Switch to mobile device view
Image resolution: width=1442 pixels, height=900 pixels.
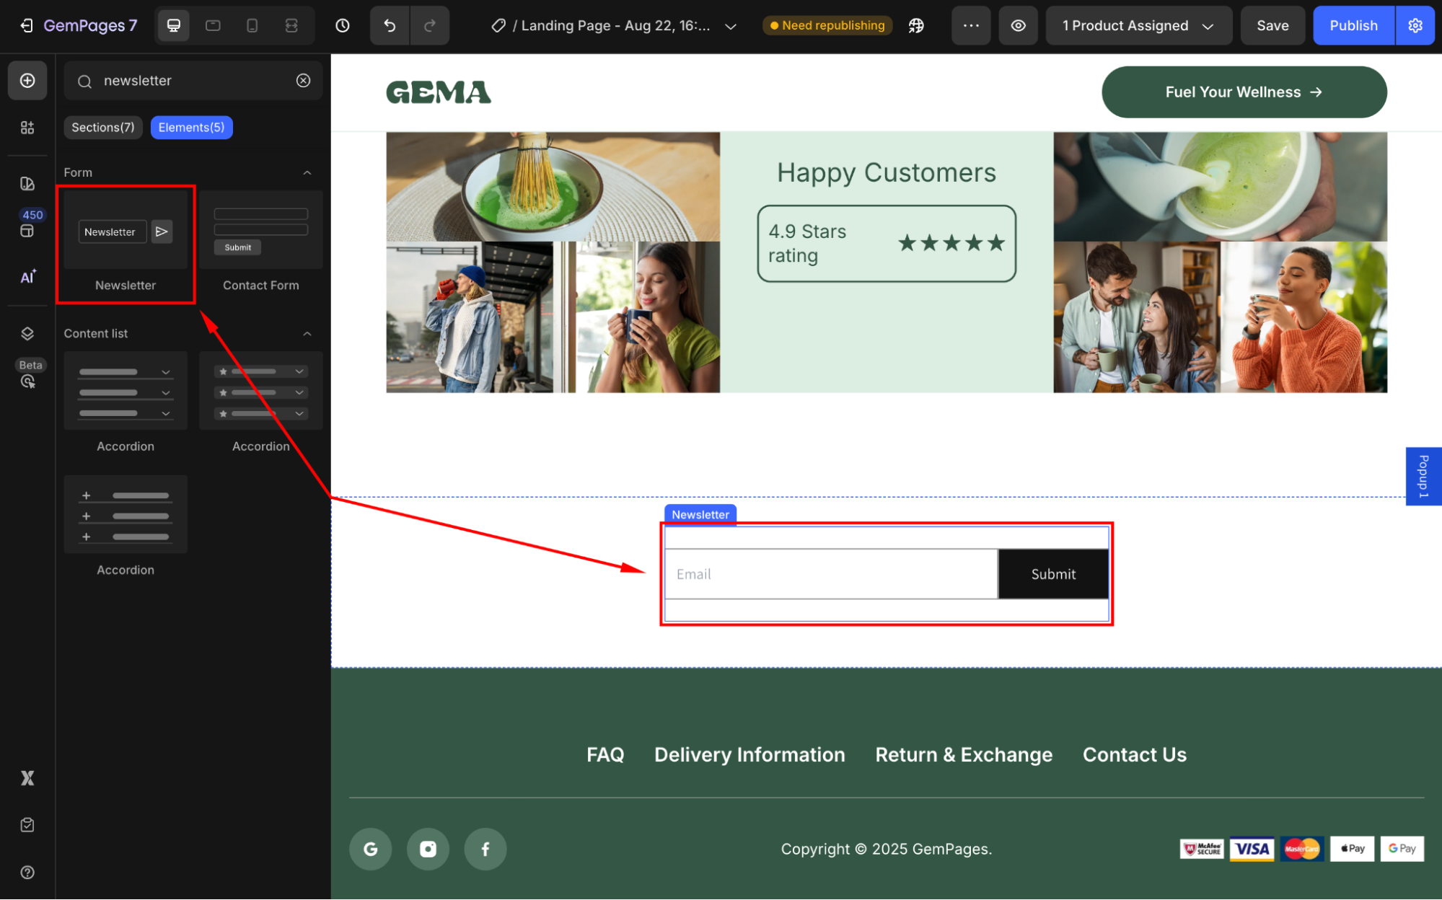(252, 26)
